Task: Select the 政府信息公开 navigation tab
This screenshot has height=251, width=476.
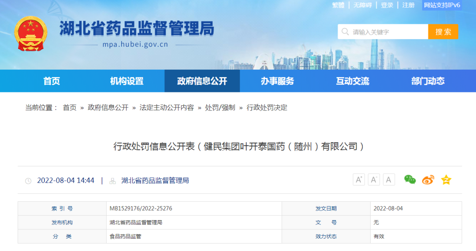Action: pyautogui.click(x=202, y=81)
